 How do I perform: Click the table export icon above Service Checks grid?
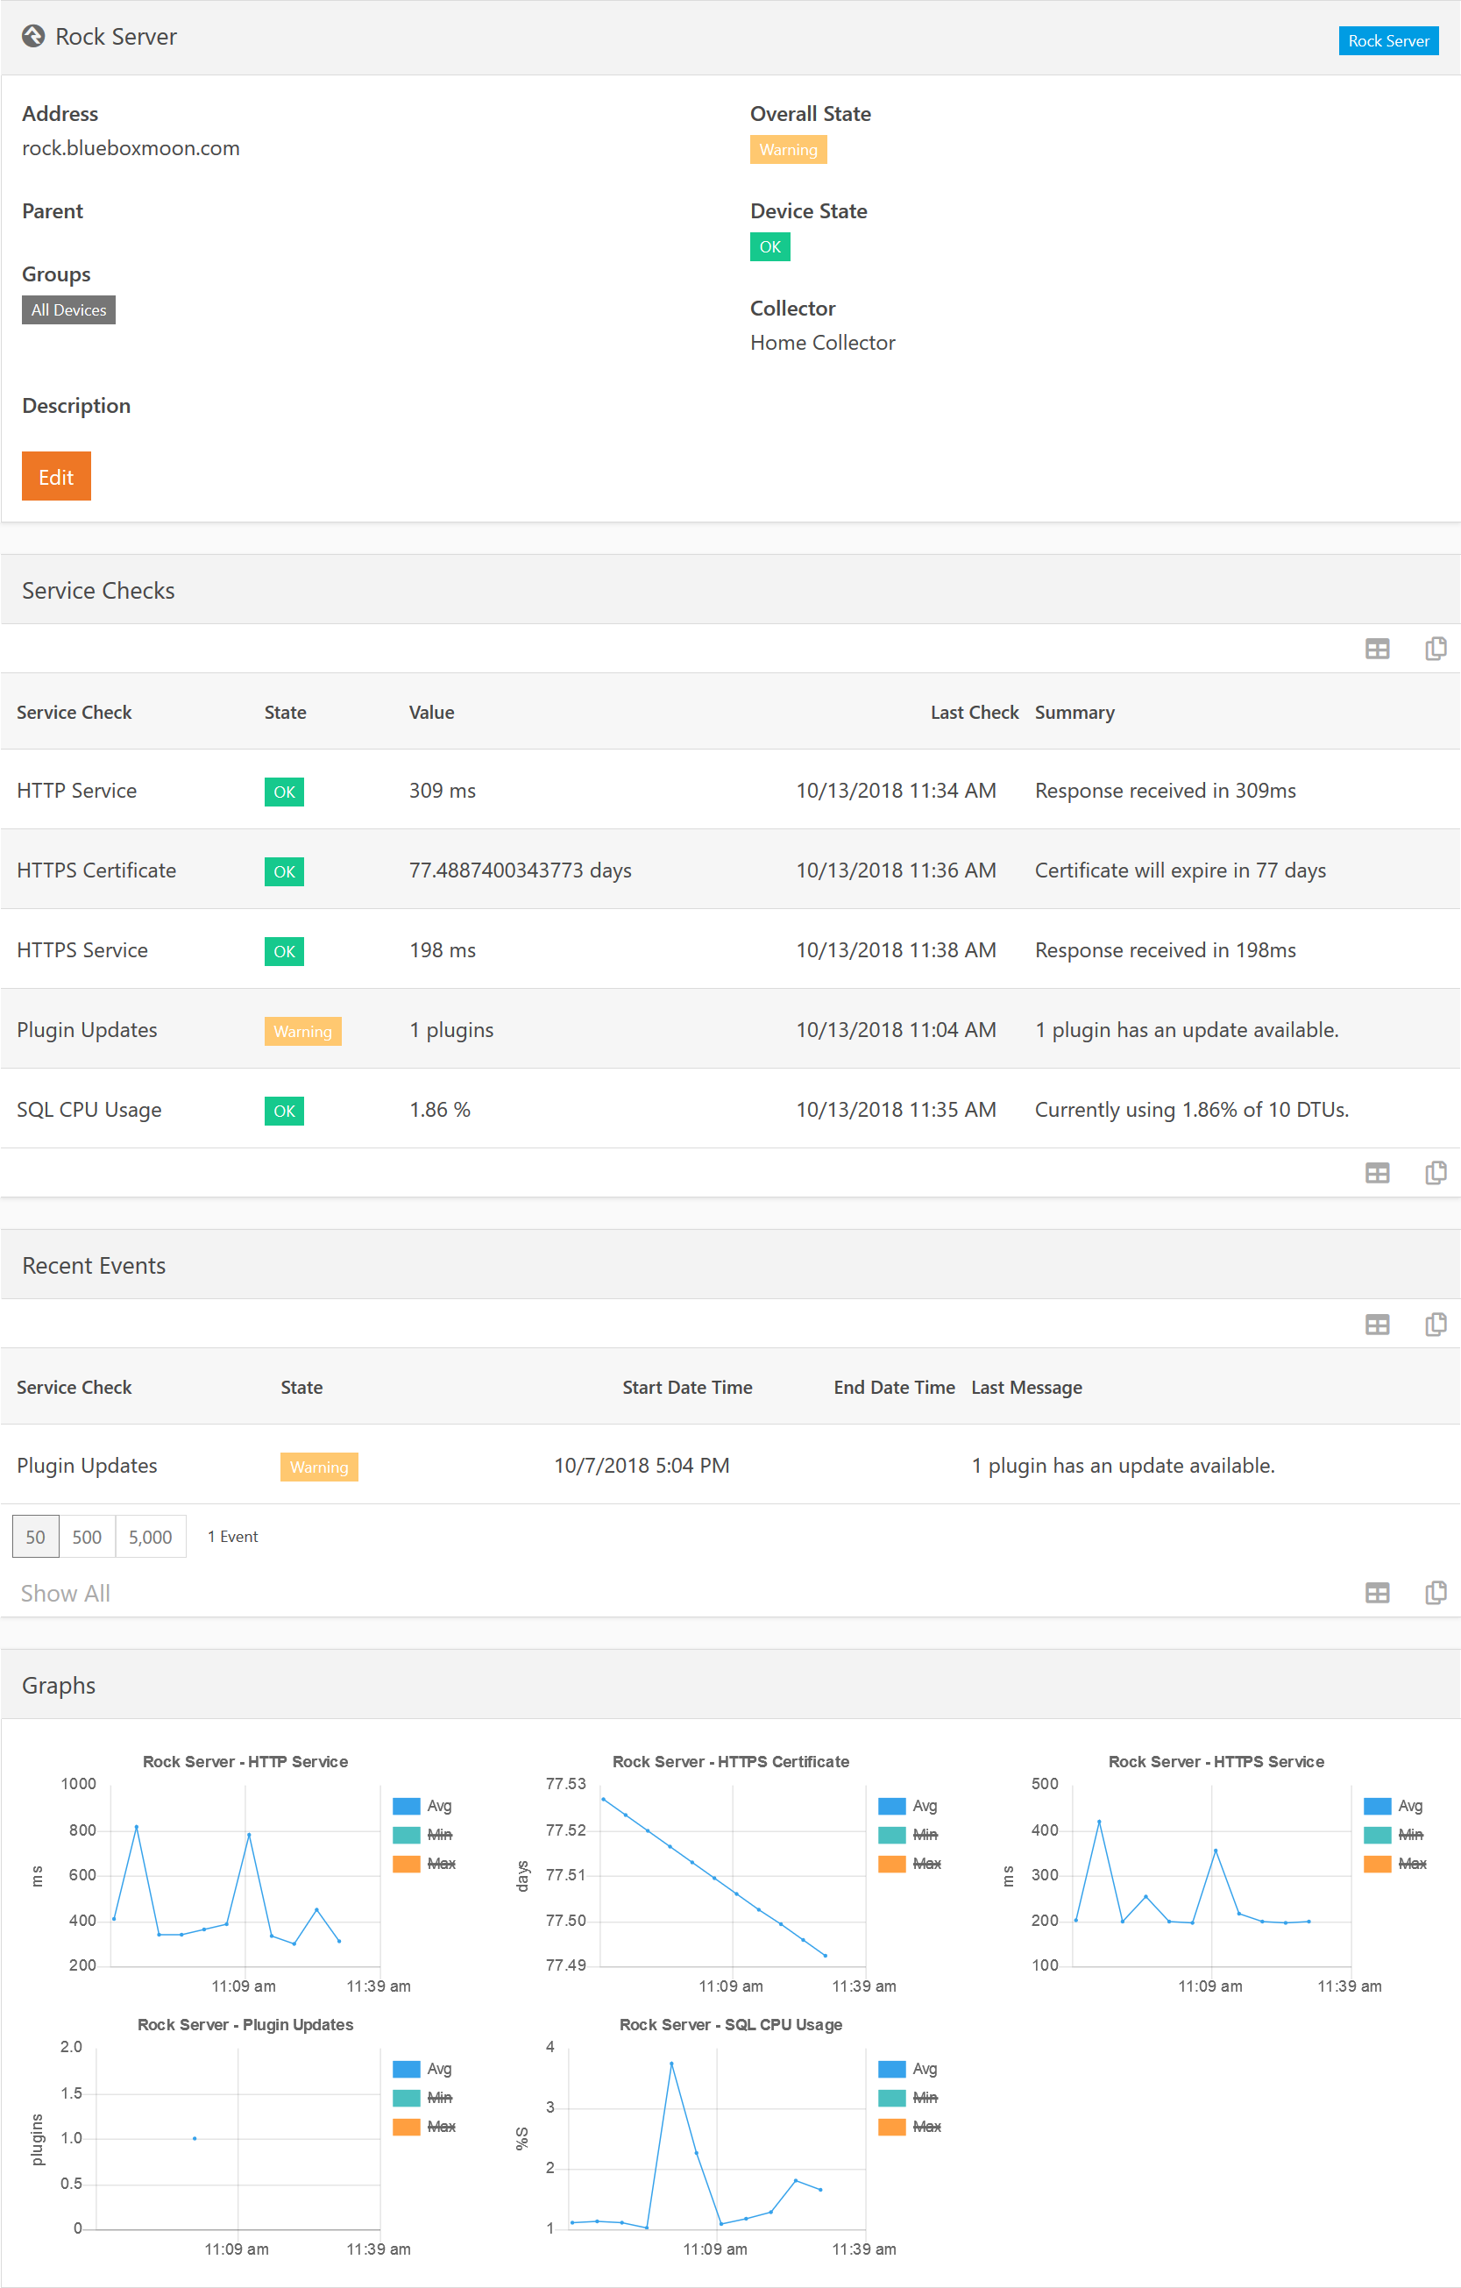1377,649
